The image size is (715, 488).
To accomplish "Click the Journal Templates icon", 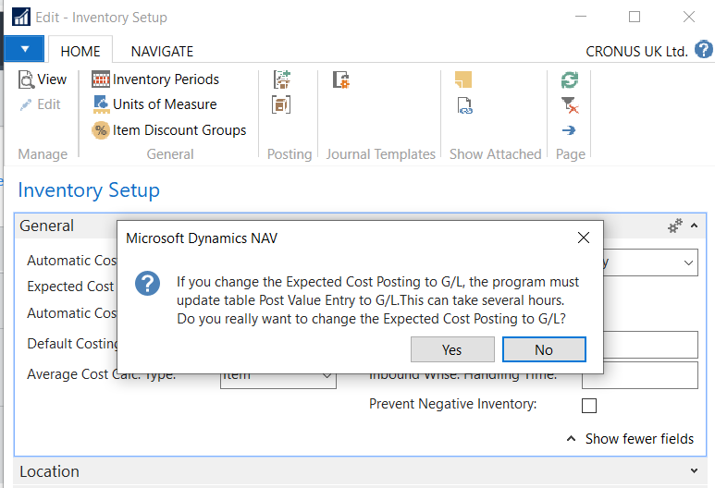I will [340, 80].
